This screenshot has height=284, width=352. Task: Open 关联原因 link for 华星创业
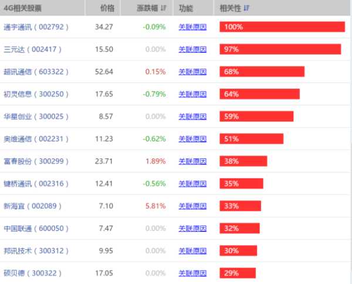coord(192,117)
